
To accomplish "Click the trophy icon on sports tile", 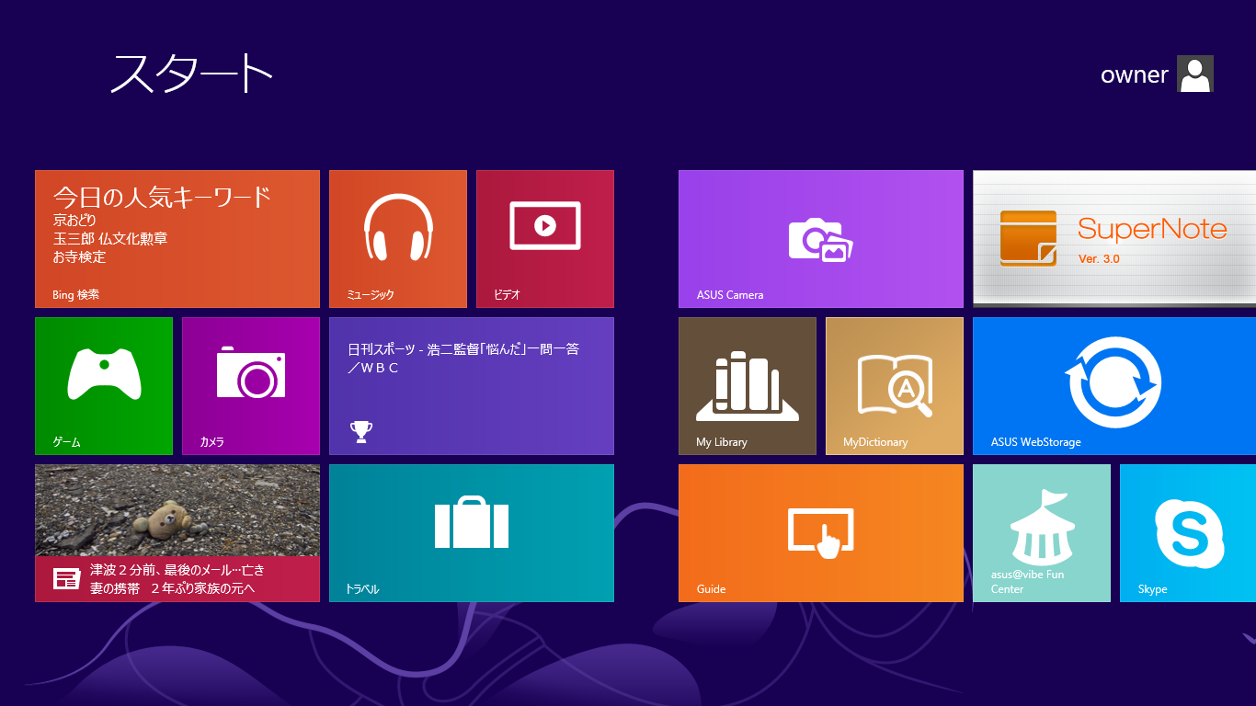I will [x=361, y=431].
